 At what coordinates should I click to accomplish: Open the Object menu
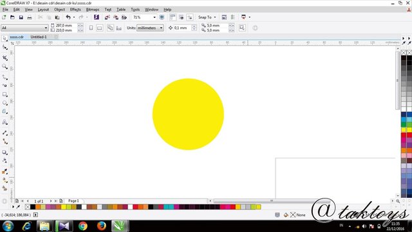pos(59,10)
